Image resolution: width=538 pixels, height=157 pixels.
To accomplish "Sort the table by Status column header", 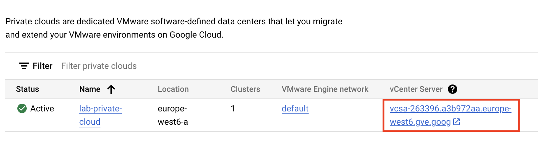I will (x=27, y=89).
